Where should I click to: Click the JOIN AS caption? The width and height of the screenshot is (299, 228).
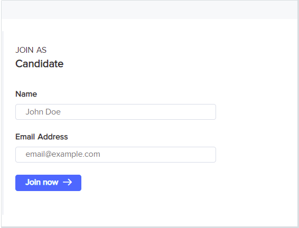[31, 50]
